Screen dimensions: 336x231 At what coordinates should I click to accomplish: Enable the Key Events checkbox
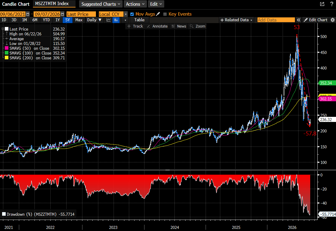click(x=165, y=14)
